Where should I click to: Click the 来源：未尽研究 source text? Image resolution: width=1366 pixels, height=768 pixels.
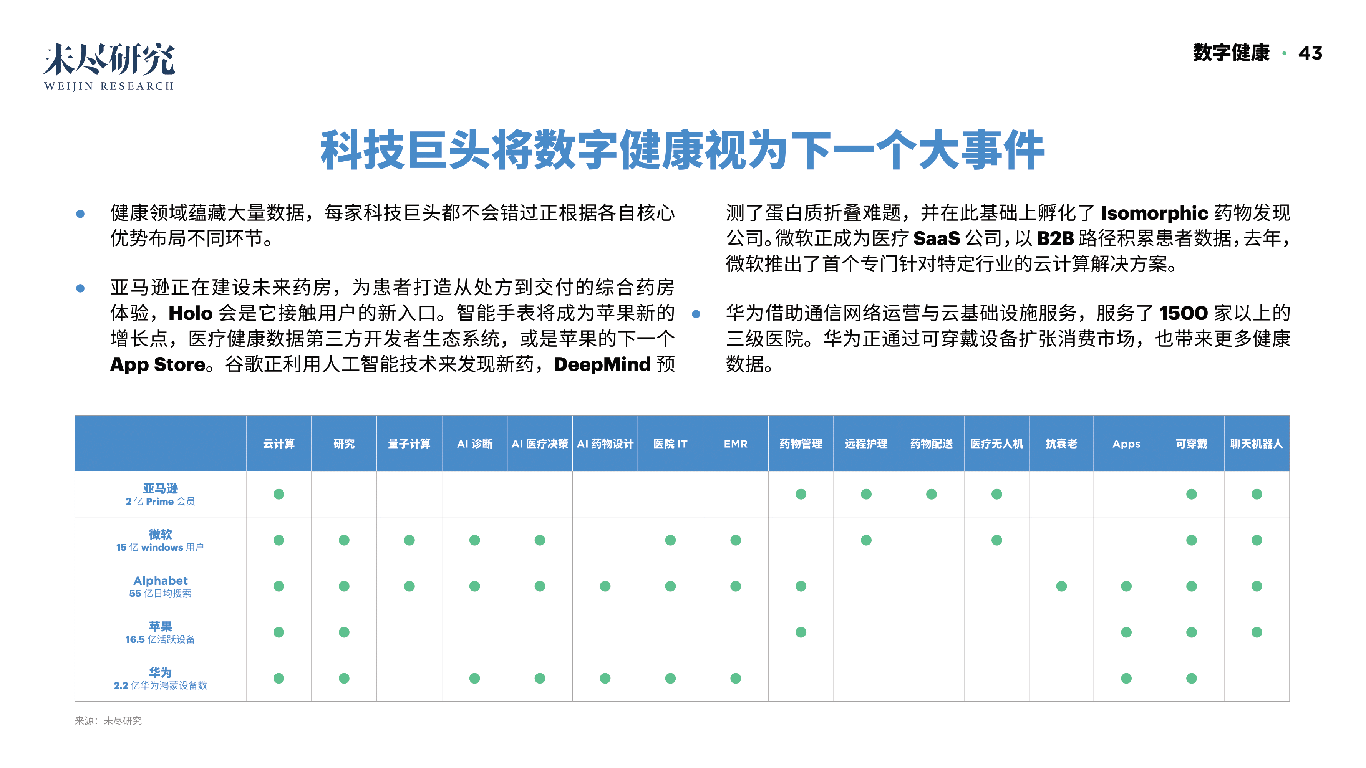(x=109, y=720)
